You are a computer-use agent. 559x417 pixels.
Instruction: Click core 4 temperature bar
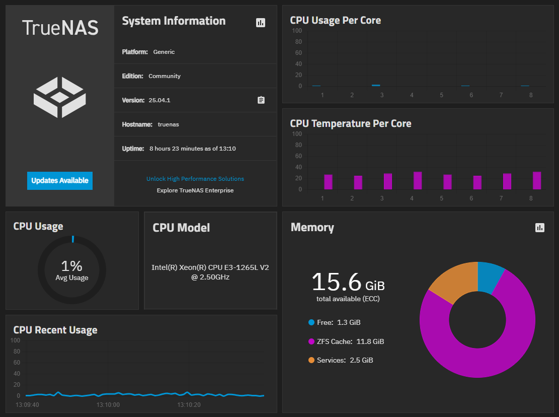tap(418, 180)
